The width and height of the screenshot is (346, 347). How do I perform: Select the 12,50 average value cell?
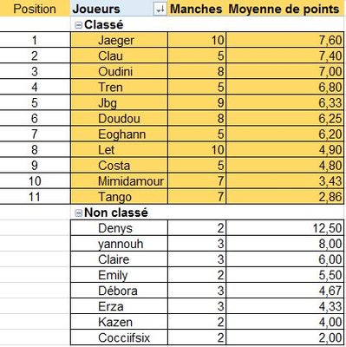[285, 228]
